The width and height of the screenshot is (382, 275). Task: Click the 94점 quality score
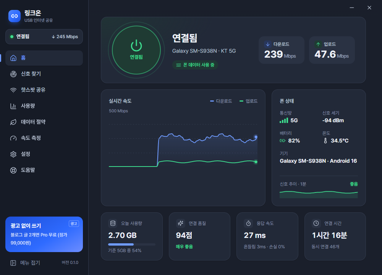(x=184, y=235)
